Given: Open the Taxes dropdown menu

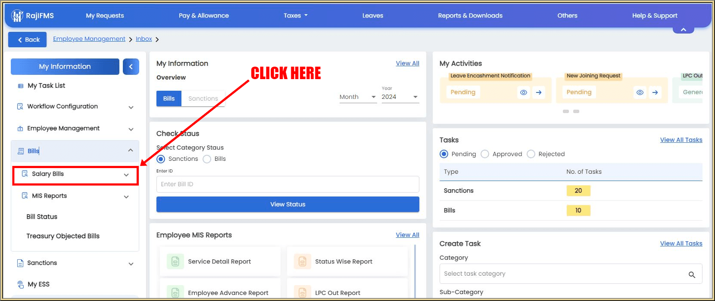Looking at the screenshot, I should 296,15.
